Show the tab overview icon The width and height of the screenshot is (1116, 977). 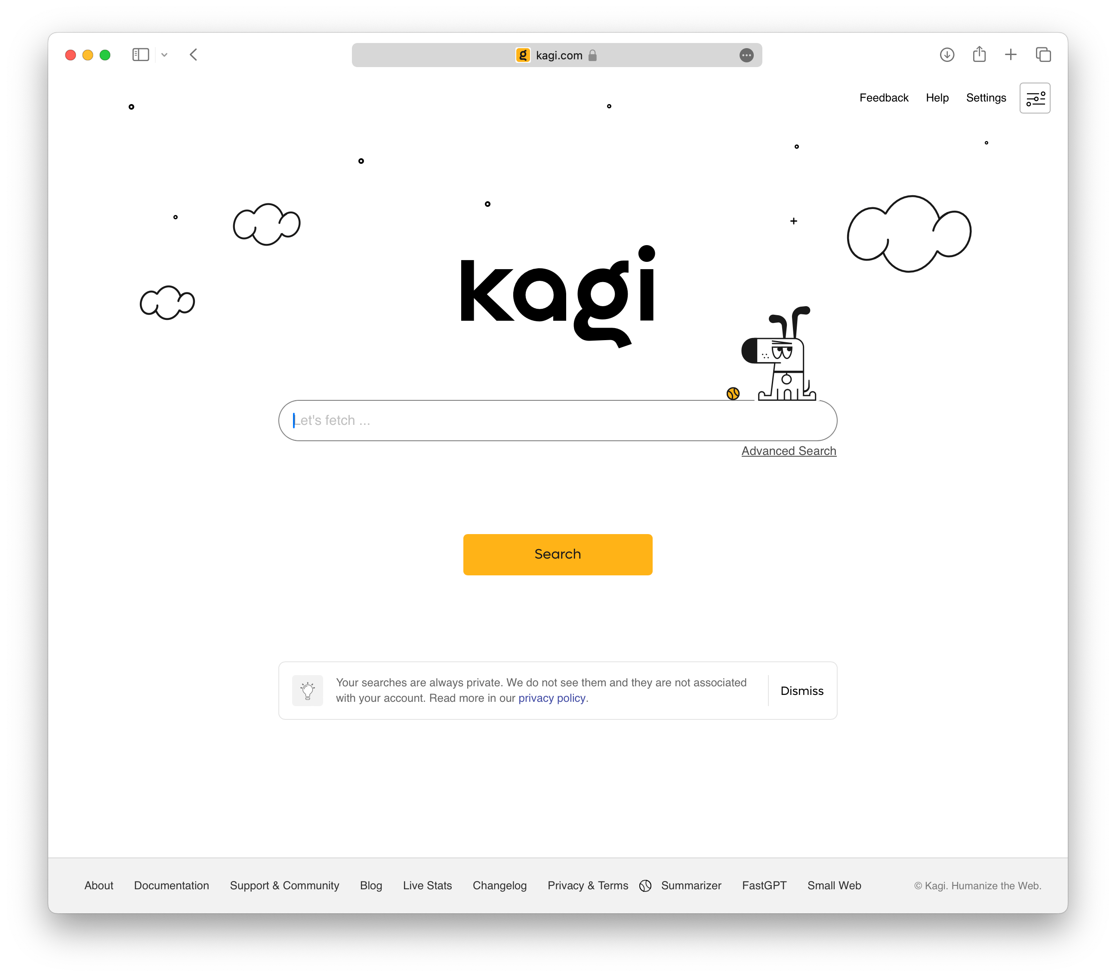(1043, 55)
